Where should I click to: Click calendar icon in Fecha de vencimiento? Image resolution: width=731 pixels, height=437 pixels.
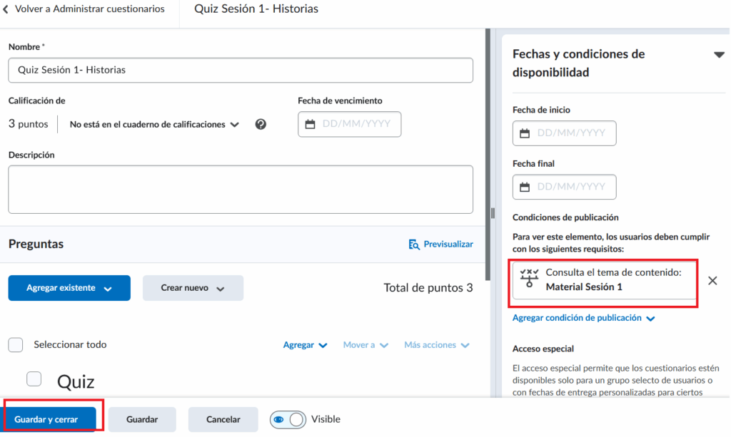click(310, 124)
